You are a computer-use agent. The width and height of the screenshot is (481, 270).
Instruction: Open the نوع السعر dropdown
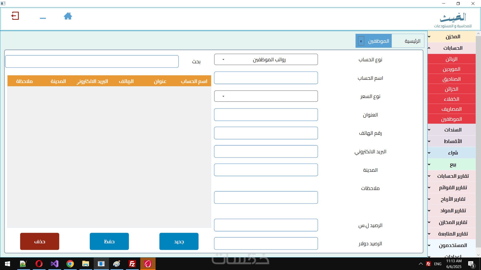tap(266, 96)
